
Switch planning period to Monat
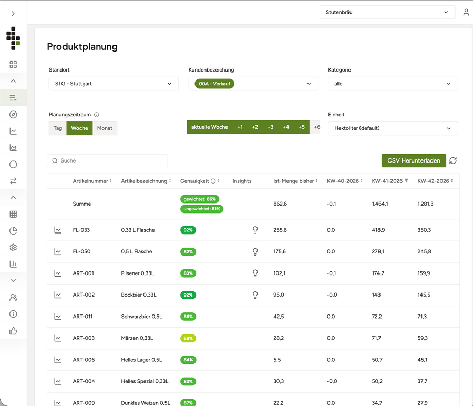coord(105,128)
